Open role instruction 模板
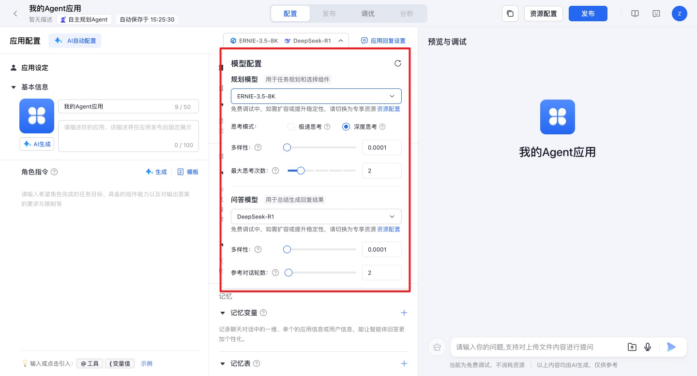Screen dimensions: 697x376 pyautogui.click(x=188, y=172)
